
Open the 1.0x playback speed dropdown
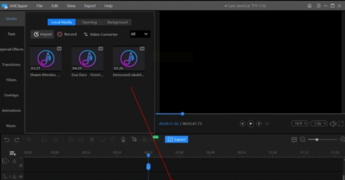(x=319, y=124)
